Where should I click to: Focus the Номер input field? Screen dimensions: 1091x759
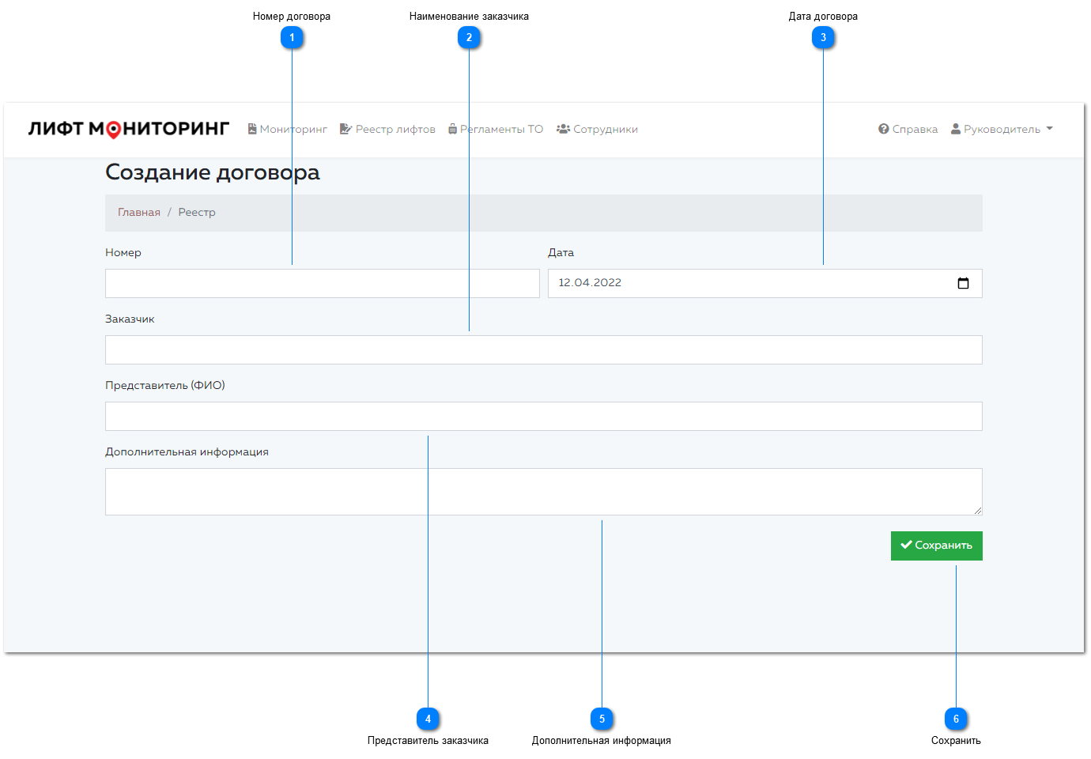[323, 283]
